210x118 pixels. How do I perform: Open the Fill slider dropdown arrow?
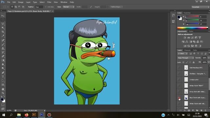[208, 62]
